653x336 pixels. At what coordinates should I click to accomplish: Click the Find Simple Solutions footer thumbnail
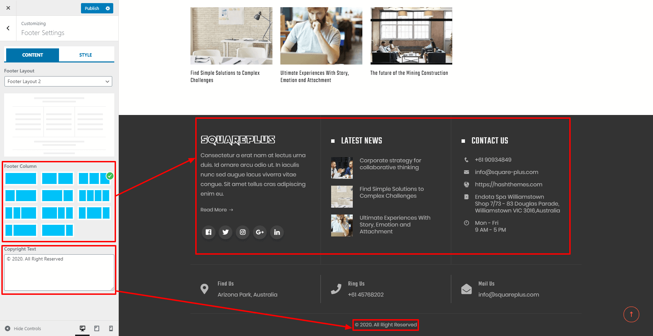(x=342, y=197)
